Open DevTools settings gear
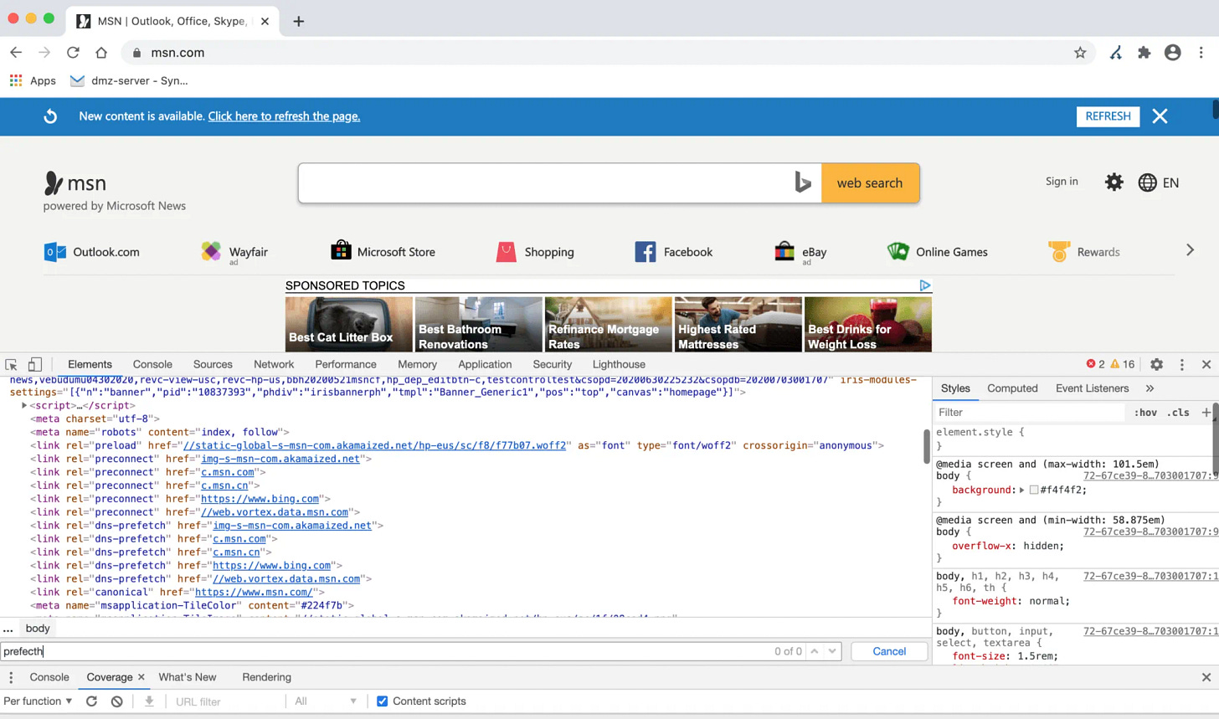1219x719 pixels. (x=1156, y=364)
